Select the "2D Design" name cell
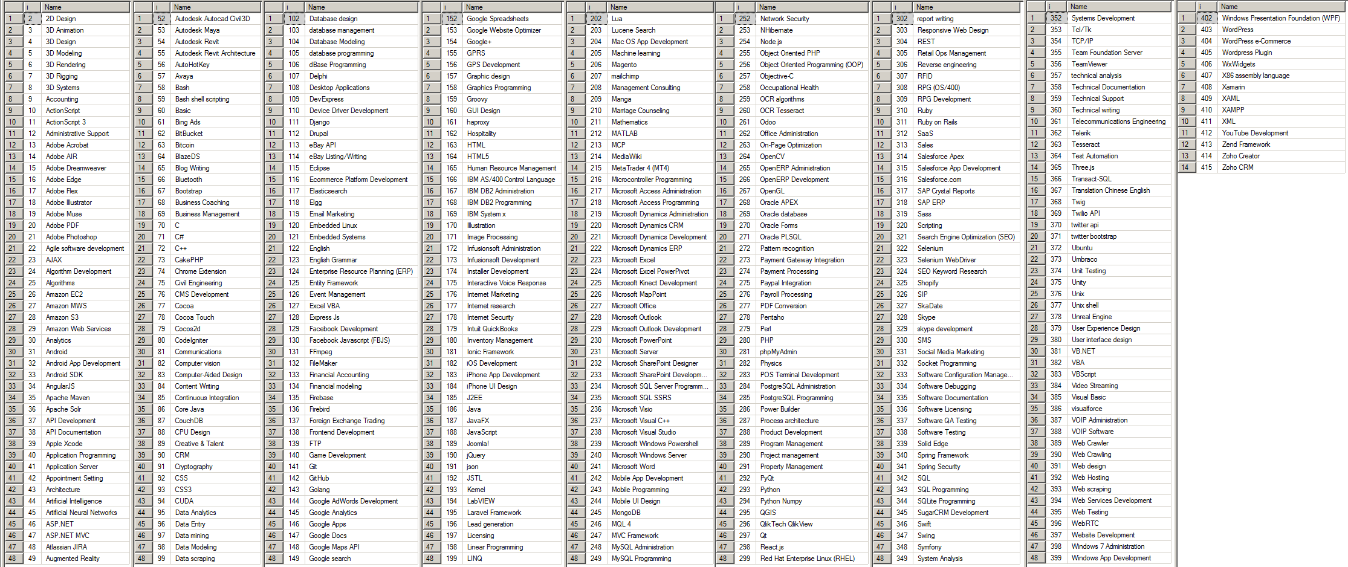 tap(86, 19)
